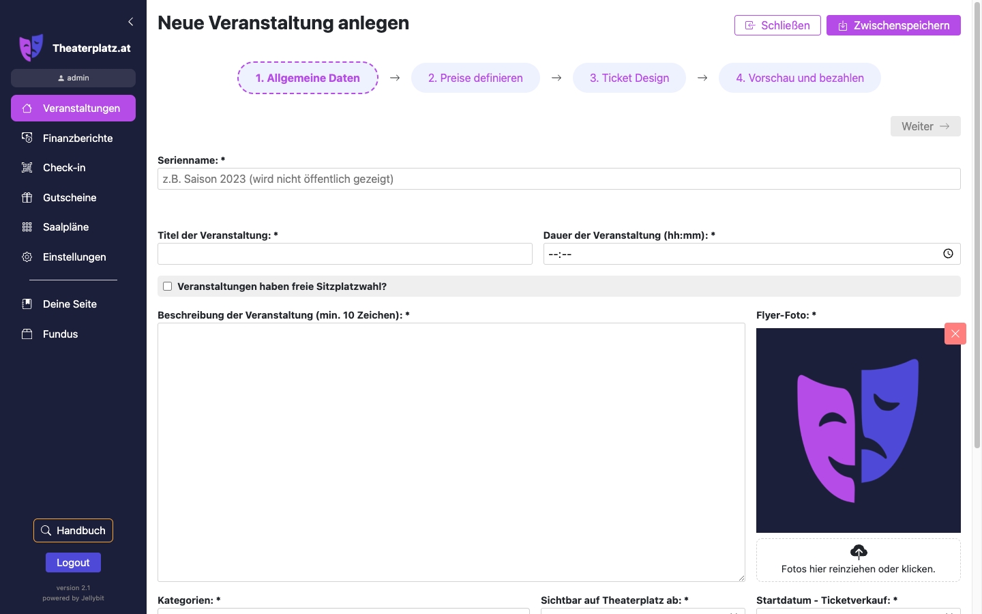Remove flyer photo with the red X
982x614 pixels.
pos(955,334)
